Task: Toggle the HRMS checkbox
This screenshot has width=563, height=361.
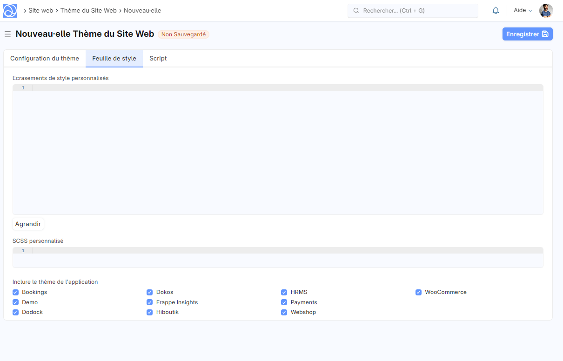Action: pyautogui.click(x=284, y=292)
